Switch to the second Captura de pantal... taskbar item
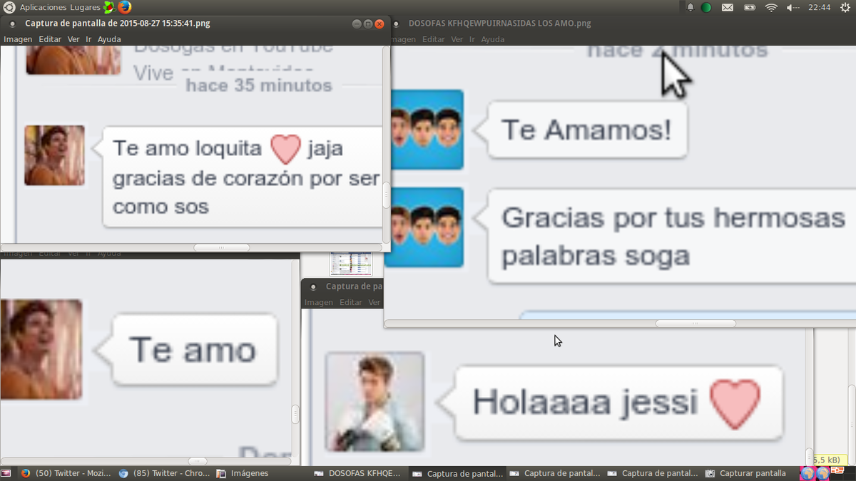This screenshot has width=856, height=481. (556, 473)
